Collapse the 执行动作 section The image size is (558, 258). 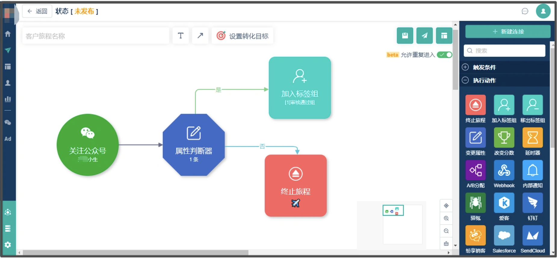pyautogui.click(x=505, y=80)
